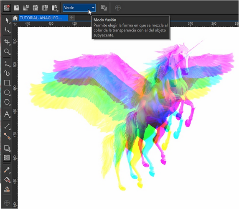The height and width of the screenshot is (209, 239).
Task: Select the Color Eyedropper tool
Action: 7,170
